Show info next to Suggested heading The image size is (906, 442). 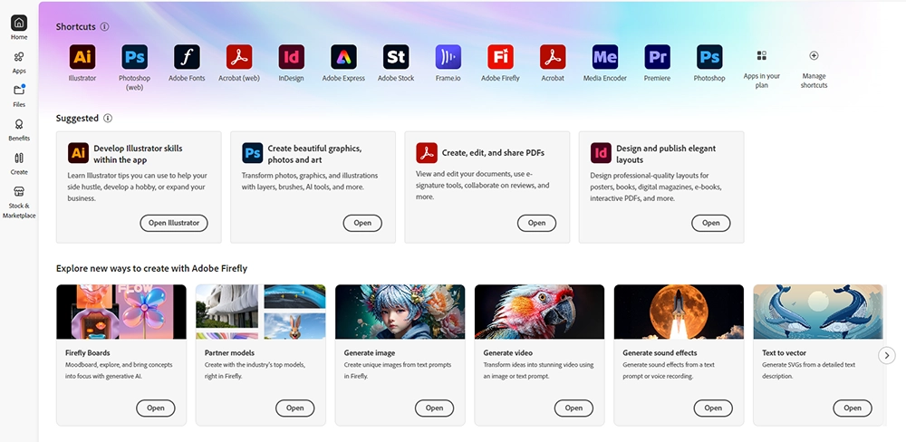(x=108, y=119)
